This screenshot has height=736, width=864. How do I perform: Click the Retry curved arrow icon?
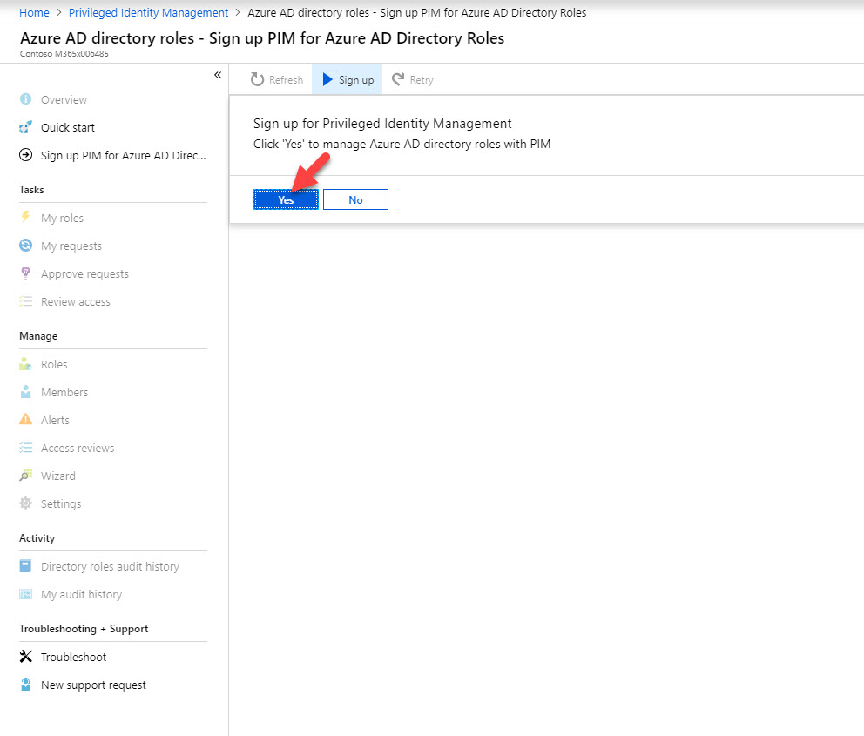[398, 79]
